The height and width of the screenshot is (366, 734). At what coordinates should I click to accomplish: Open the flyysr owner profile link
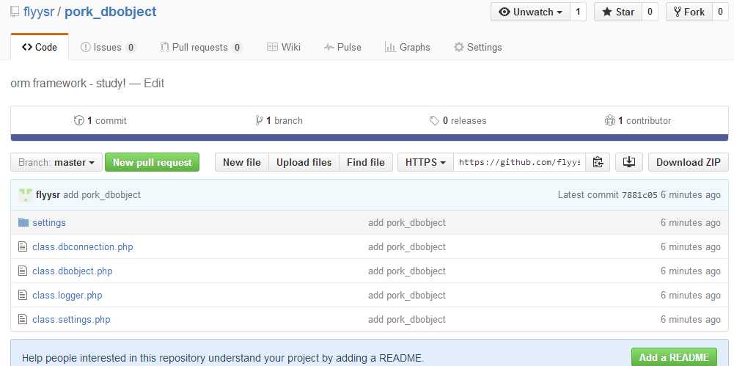[x=38, y=12]
